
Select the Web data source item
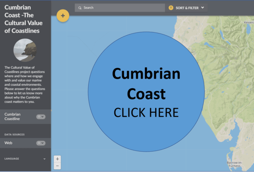point(8,143)
